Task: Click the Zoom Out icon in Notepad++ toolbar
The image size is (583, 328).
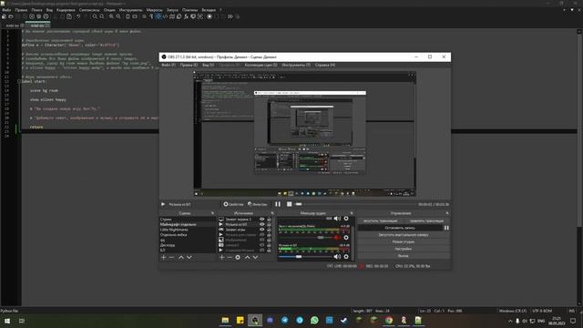Action: pos(118,16)
